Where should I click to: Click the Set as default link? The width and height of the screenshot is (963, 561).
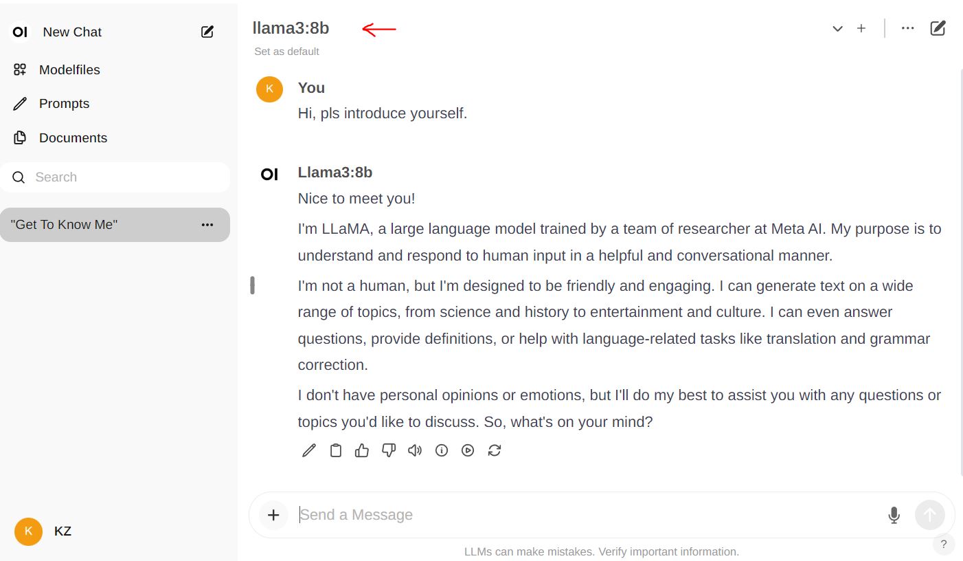pyautogui.click(x=286, y=52)
